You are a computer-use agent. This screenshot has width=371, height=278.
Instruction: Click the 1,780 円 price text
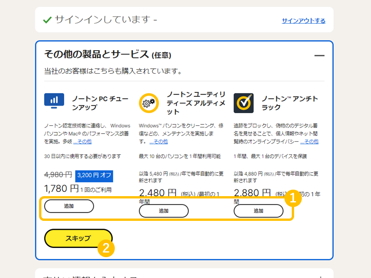61,189
